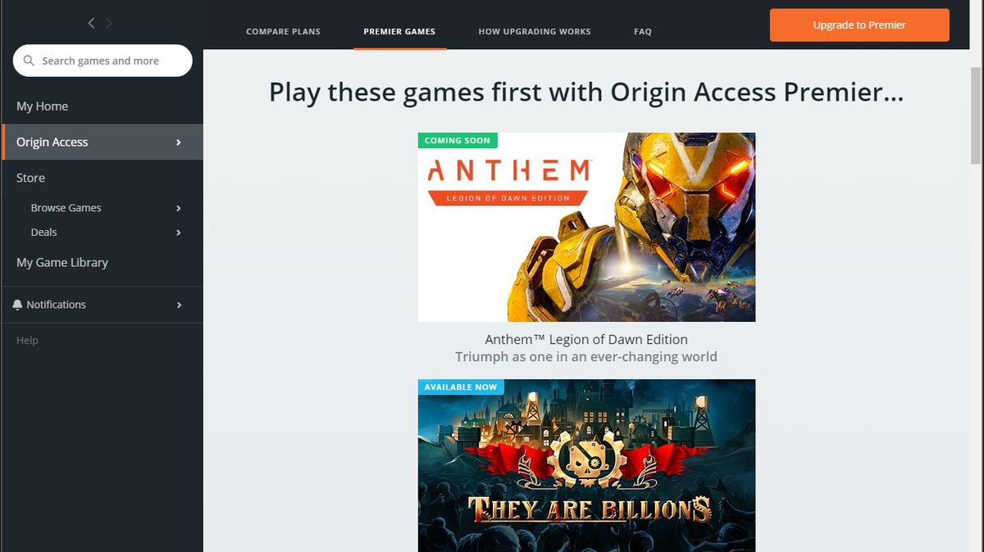
Task: Expand the Deals submenu arrow
Action: point(179,233)
